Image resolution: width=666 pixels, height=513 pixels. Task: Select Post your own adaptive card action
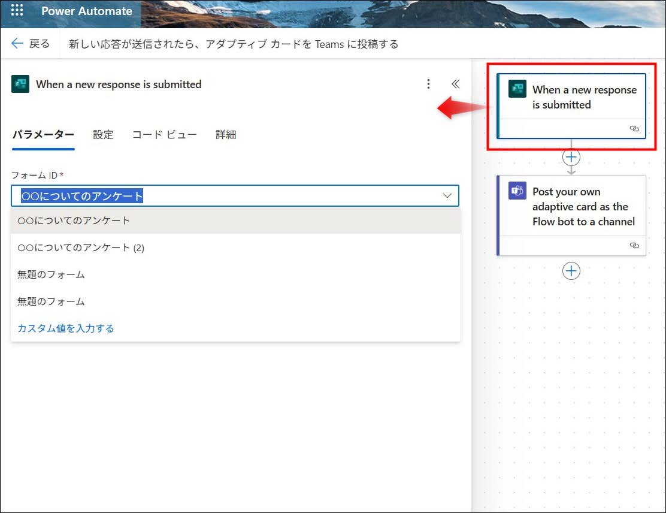pyautogui.click(x=571, y=216)
